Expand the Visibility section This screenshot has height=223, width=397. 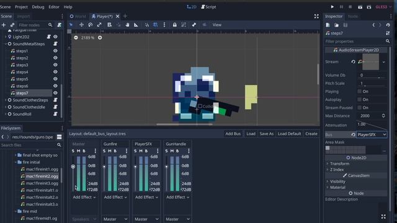[337, 181]
